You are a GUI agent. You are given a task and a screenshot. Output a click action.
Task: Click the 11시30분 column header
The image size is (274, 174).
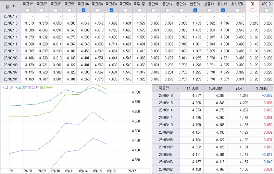[192, 89]
